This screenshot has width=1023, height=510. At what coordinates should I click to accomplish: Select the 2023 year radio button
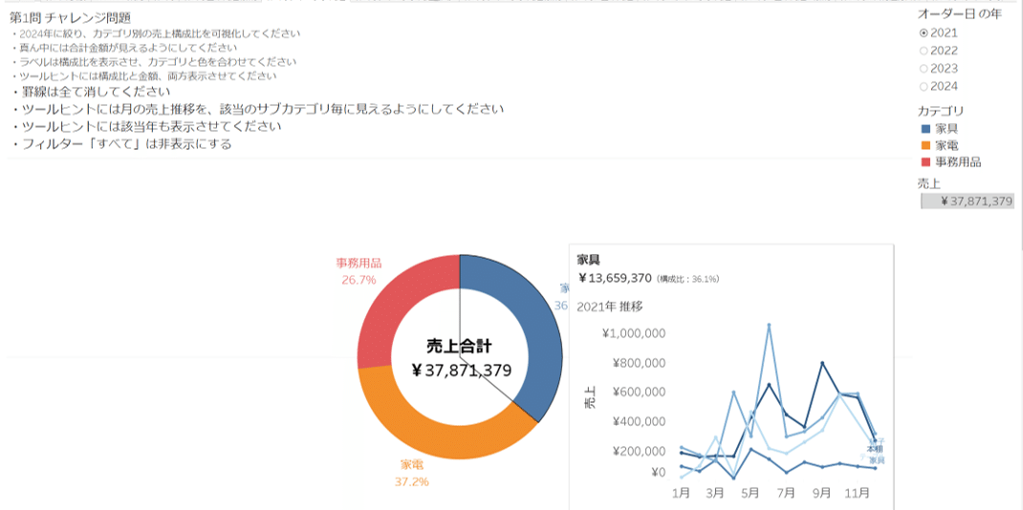click(x=924, y=69)
